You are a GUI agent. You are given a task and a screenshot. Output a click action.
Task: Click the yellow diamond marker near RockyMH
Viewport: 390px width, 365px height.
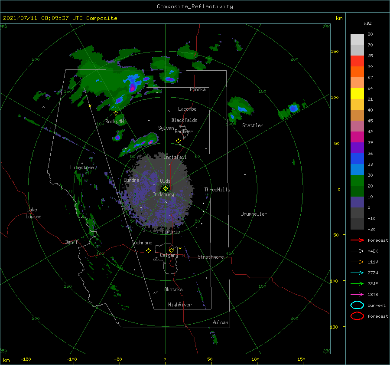tap(116, 113)
